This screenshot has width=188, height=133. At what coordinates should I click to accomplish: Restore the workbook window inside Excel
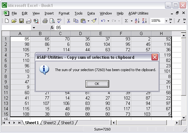click(177, 13)
